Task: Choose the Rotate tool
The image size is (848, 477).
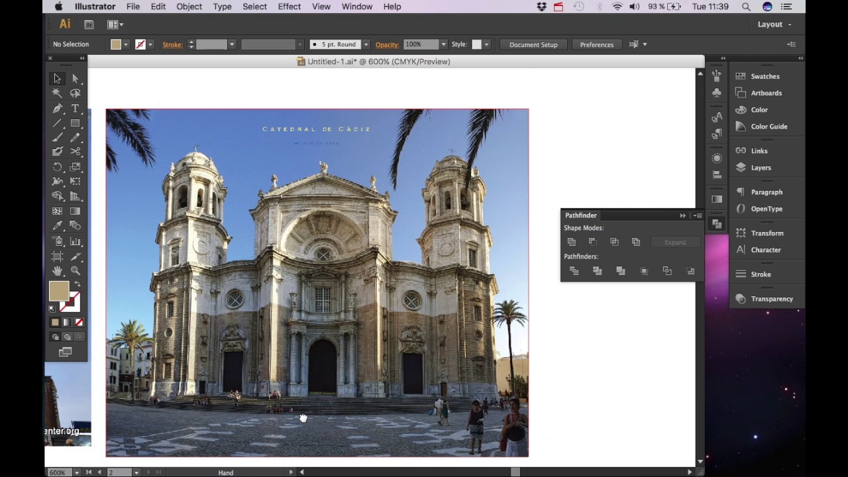Action: point(58,167)
